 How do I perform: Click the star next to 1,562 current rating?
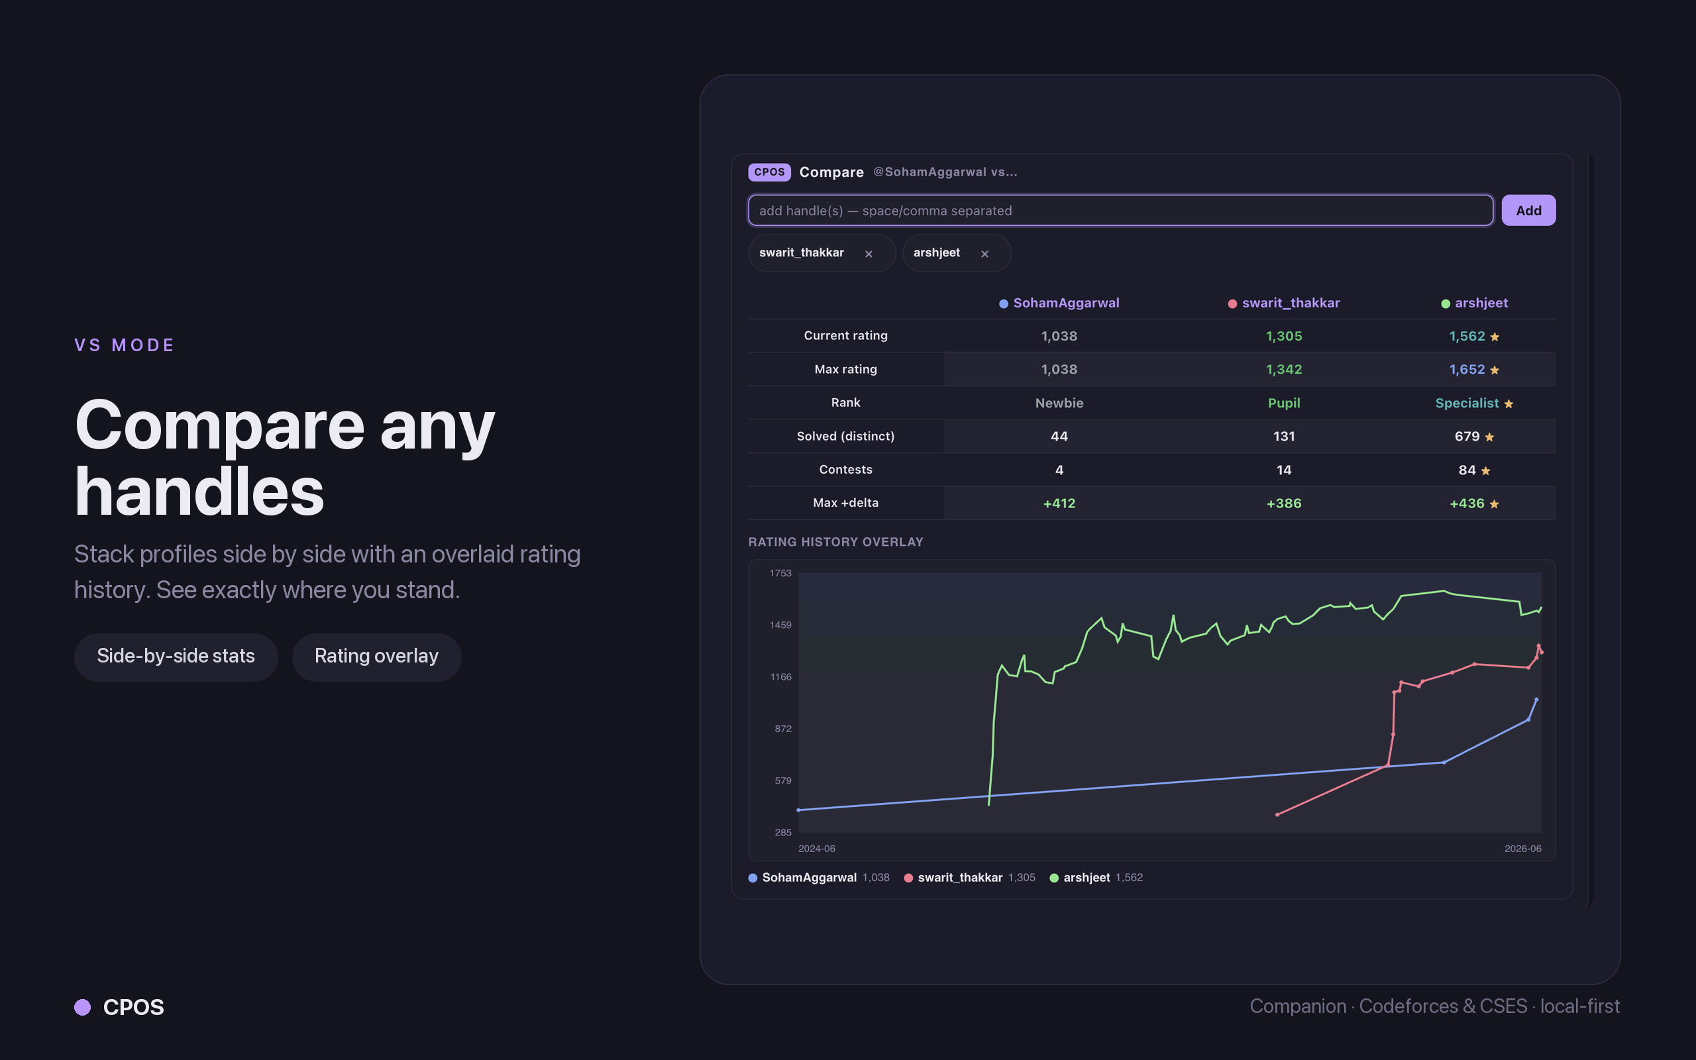[x=1495, y=337]
